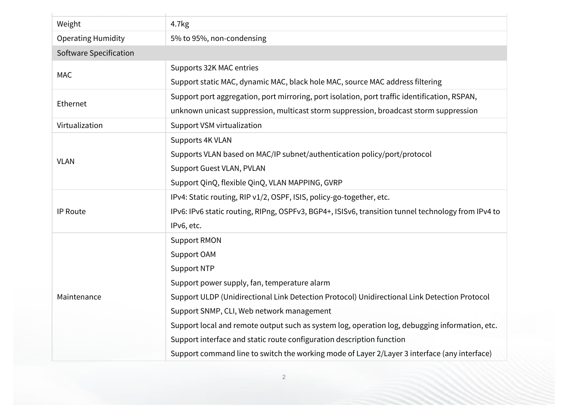Select the IP Route row label
Screen dimensions: 568x418
coord(71,211)
